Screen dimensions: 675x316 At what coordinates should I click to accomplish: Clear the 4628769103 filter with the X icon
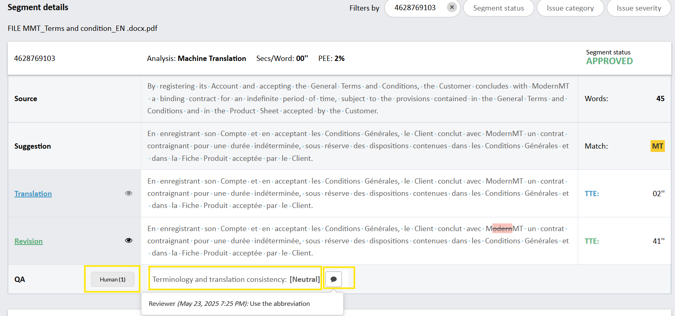tap(451, 7)
